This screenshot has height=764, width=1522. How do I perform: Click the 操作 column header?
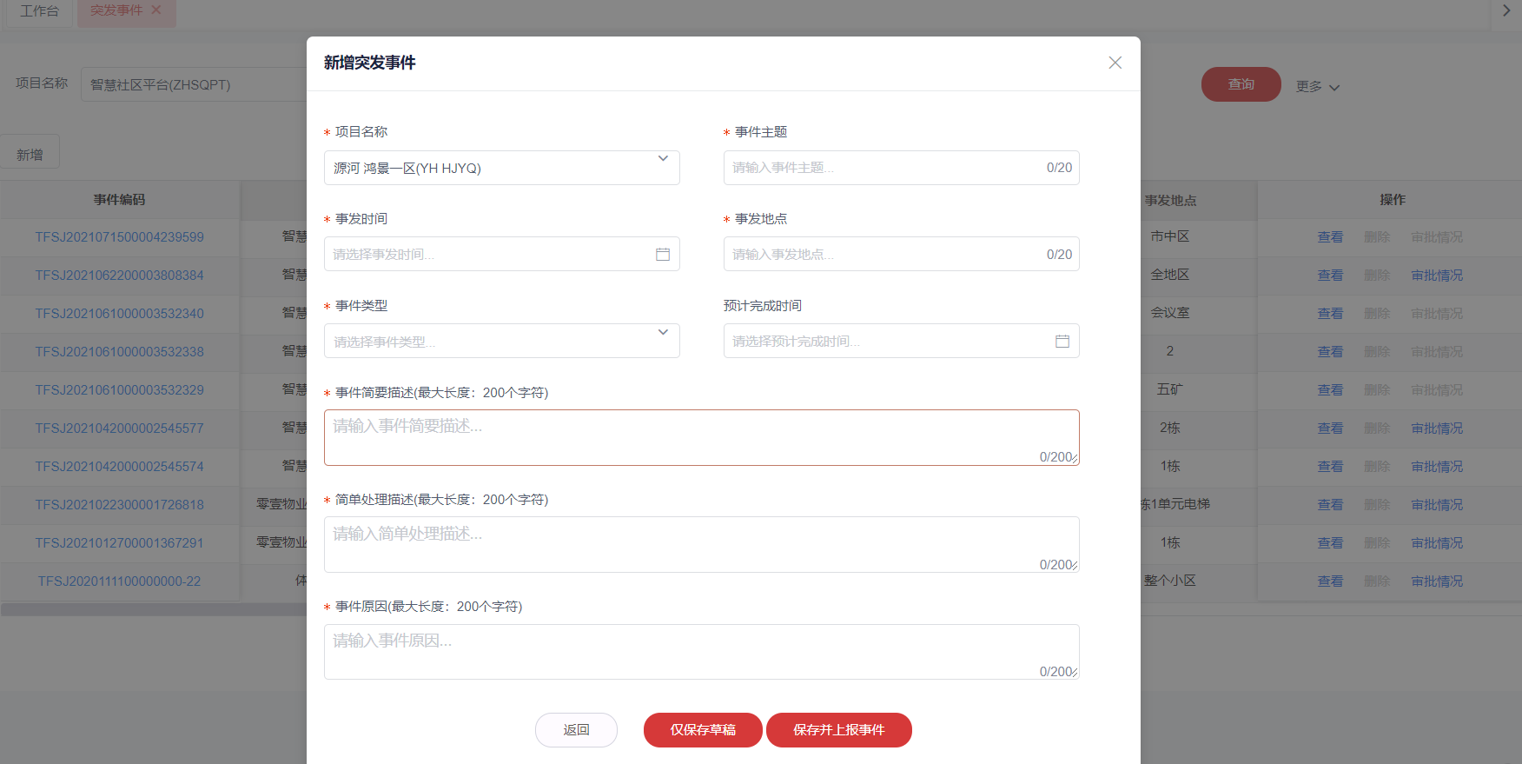click(x=1393, y=200)
